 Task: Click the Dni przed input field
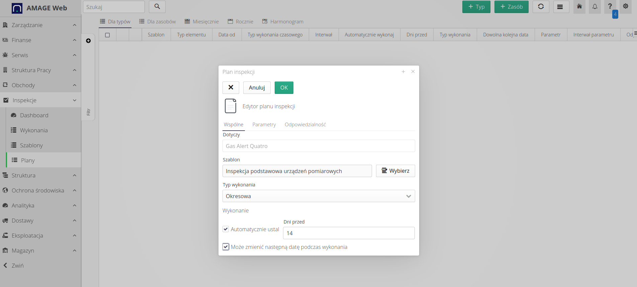349,233
